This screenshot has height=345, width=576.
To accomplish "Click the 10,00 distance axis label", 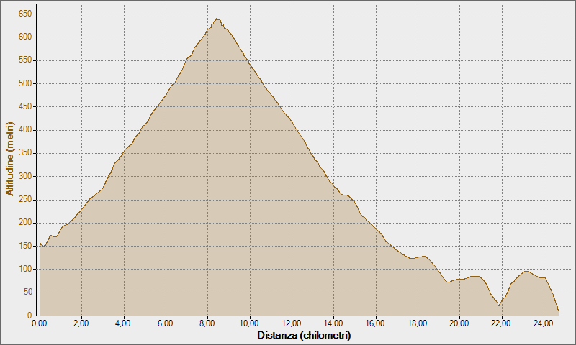I will [249, 323].
